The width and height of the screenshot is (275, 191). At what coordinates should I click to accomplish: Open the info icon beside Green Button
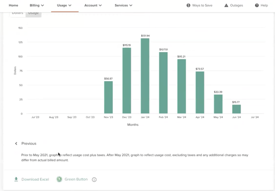[94, 180]
